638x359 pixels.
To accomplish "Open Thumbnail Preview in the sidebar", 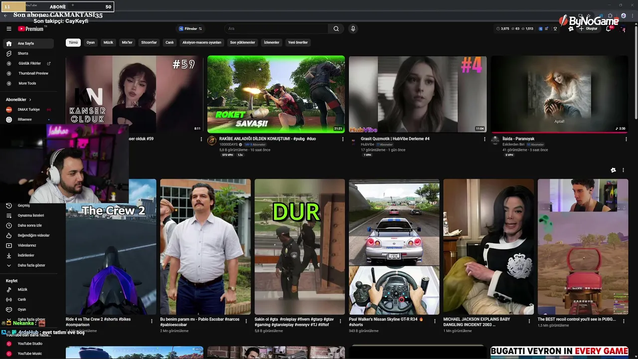I will click(x=27, y=73).
